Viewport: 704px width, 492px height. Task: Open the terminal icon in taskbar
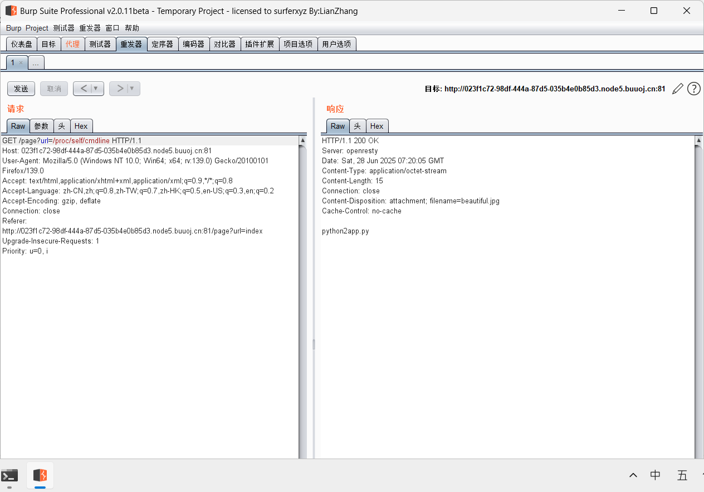click(9, 475)
